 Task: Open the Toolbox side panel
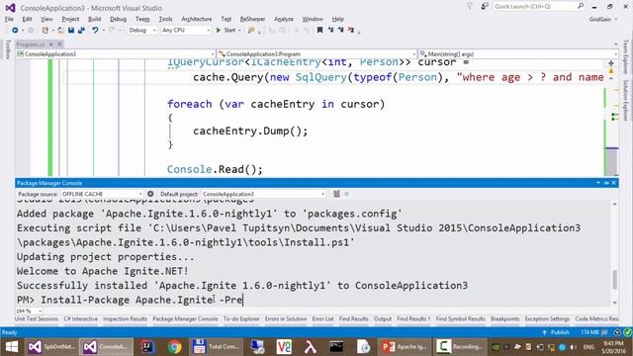[x=7, y=49]
